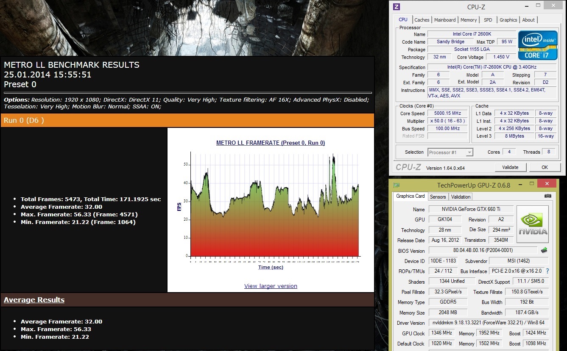Click the Package field Socket 1155 LGA
Viewport: 567px width, 351px height.
(472, 49)
